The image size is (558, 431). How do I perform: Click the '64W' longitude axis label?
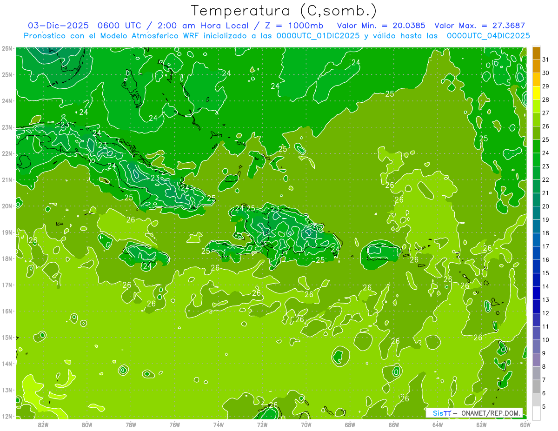438,424
